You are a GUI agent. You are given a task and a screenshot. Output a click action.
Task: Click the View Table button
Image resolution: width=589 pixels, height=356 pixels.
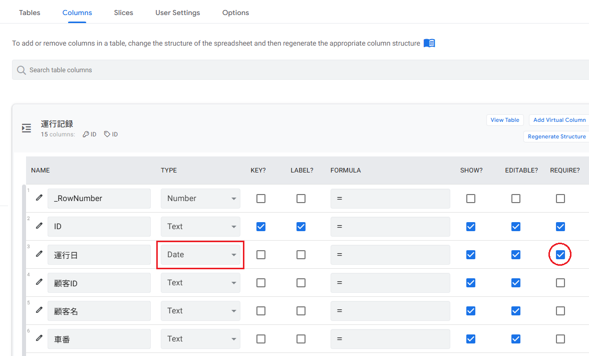click(504, 120)
